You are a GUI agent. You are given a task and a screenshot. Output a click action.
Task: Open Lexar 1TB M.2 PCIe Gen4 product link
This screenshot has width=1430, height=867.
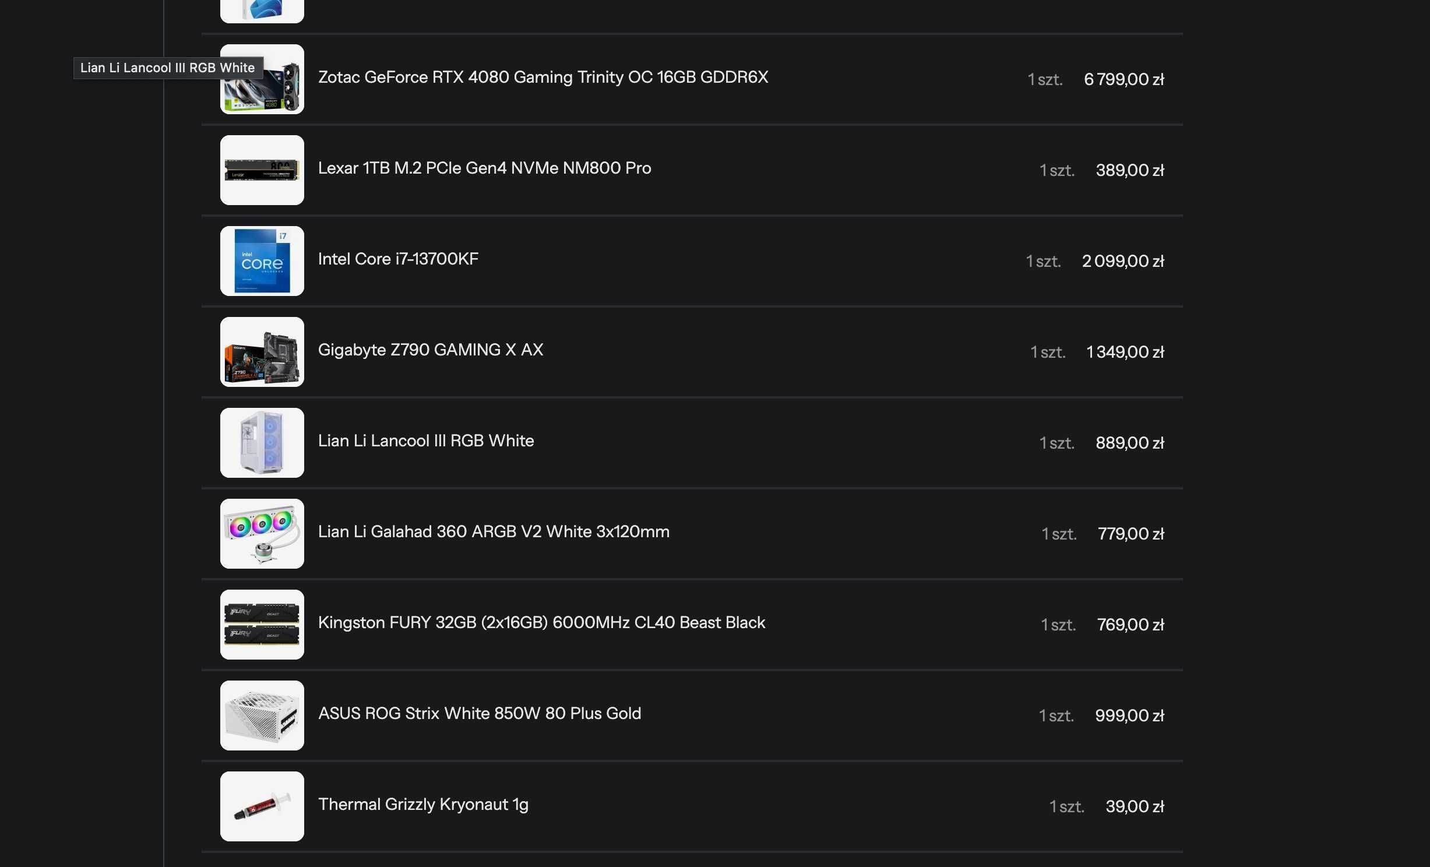coord(484,168)
